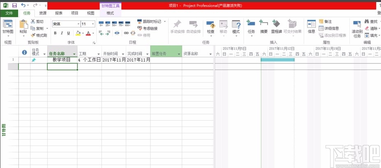
Task: Click the empty selected task name cell
Action: click(x=62, y=66)
